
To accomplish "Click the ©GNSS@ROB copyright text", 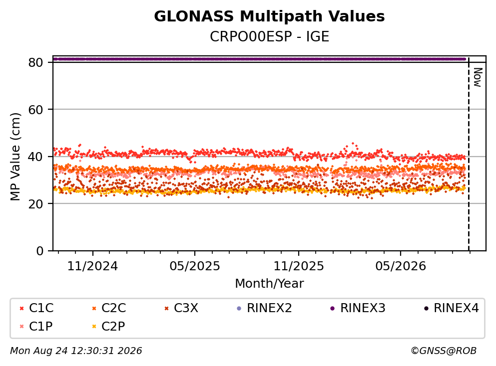I will (x=444, y=351).
